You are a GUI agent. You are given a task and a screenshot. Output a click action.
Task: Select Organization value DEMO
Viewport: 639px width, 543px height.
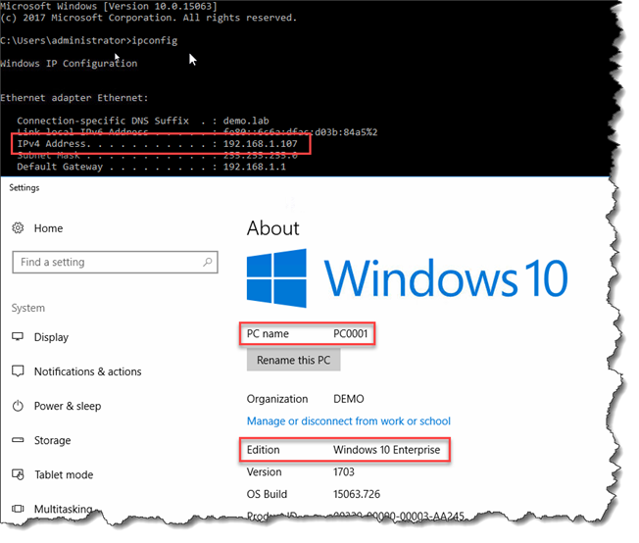click(349, 399)
